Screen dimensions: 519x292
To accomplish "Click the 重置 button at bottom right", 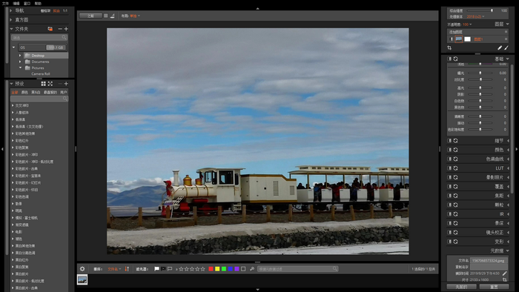I will click(494, 287).
